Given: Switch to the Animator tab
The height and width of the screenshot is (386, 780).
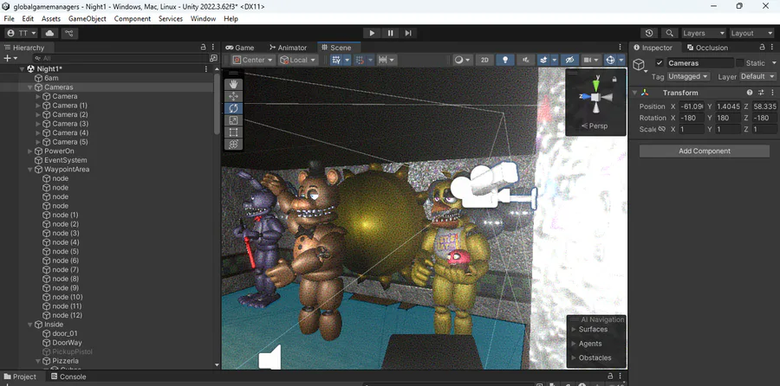Looking at the screenshot, I should [x=288, y=48].
